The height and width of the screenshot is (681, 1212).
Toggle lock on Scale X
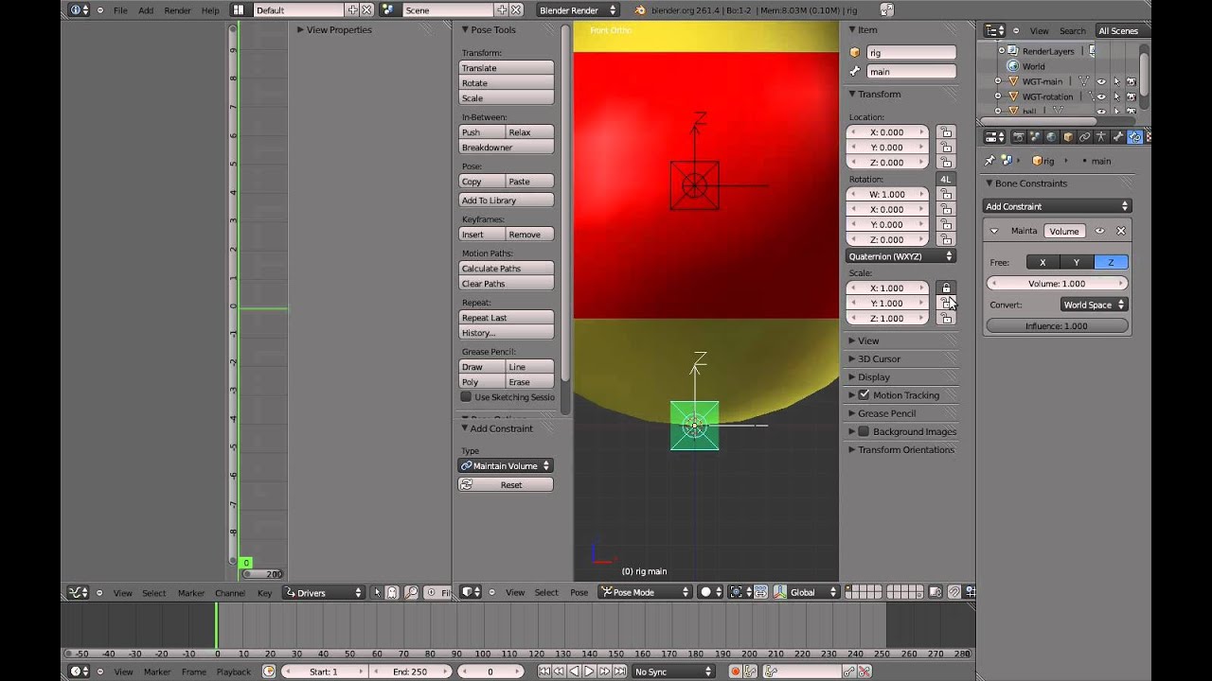coord(946,288)
